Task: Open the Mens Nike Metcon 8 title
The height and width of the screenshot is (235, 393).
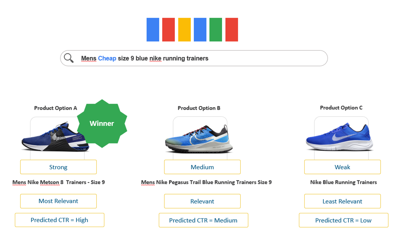Action: [x=59, y=182]
